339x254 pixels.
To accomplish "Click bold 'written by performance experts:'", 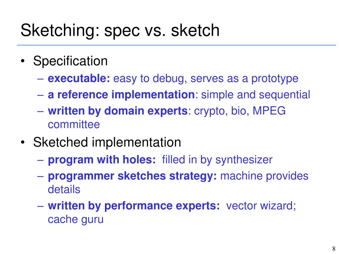I will (x=134, y=206).
